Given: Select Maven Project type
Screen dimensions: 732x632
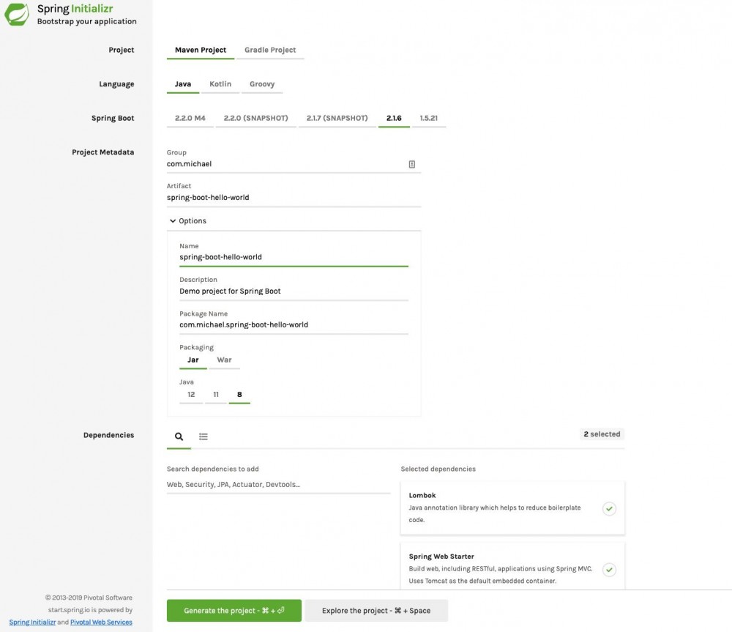Looking at the screenshot, I should pos(201,50).
